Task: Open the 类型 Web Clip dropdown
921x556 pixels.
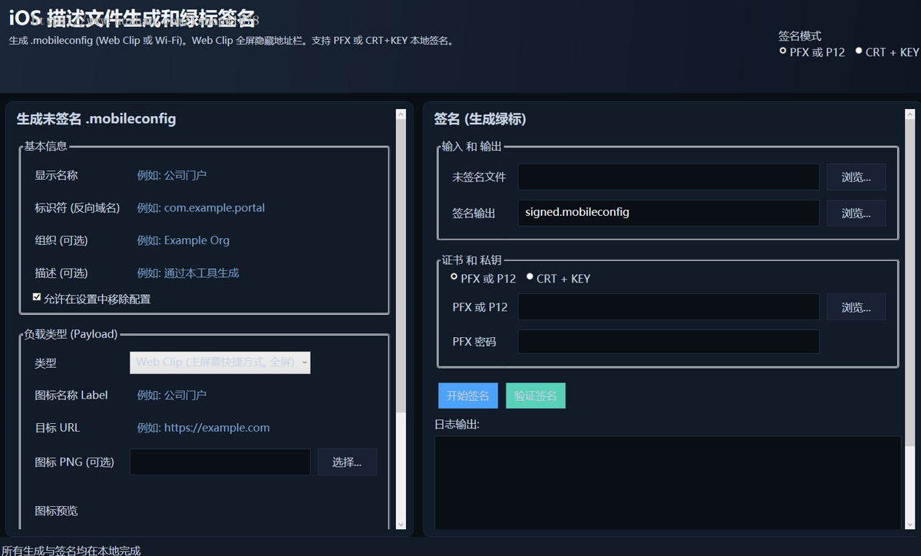Action: [220, 362]
